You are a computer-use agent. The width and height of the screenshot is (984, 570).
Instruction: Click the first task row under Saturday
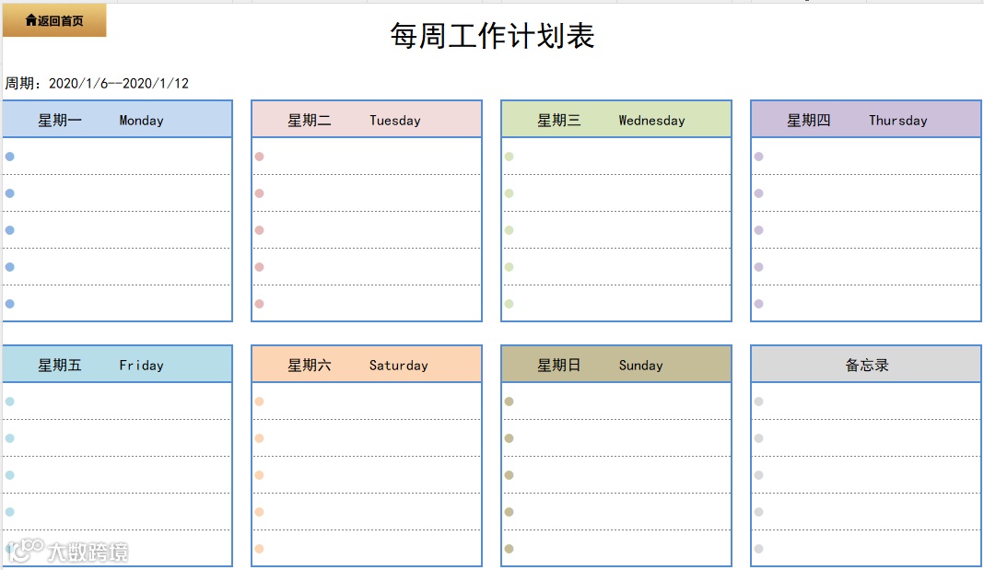tap(367, 401)
